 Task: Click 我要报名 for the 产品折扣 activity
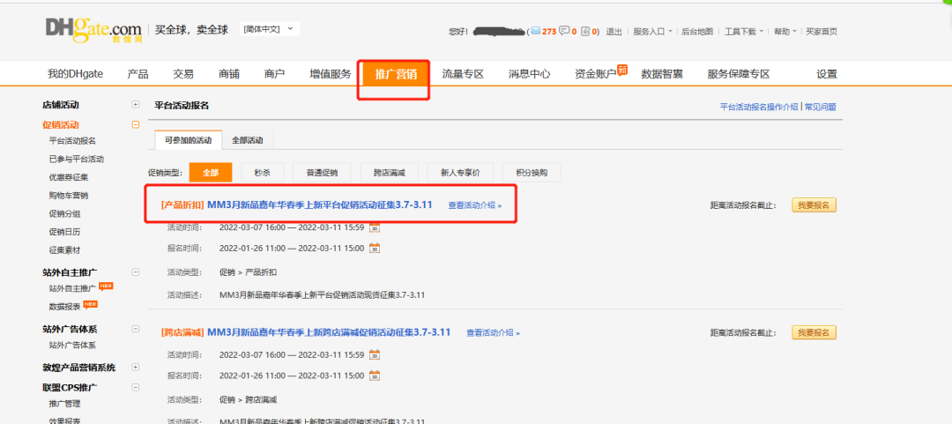[814, 205]
